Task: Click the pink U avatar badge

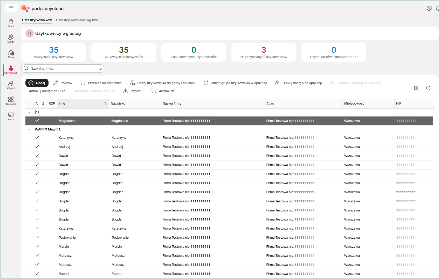Action: point(30,33)
